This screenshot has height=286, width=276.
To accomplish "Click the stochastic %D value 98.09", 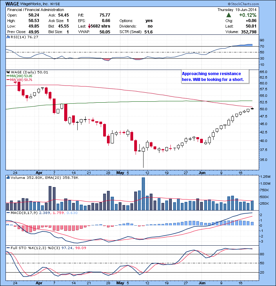I will click(x=80, y=248).
